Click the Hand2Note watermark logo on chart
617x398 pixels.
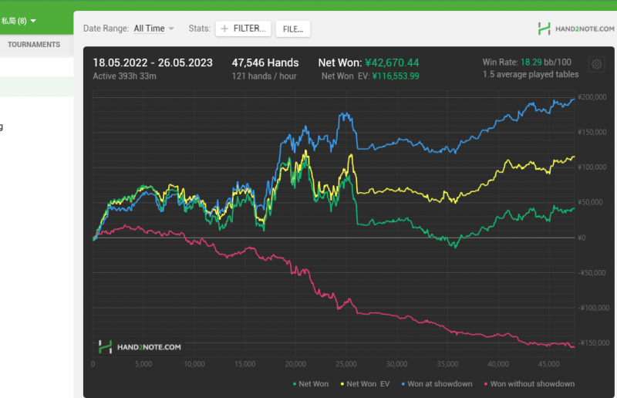coord(140,347)
